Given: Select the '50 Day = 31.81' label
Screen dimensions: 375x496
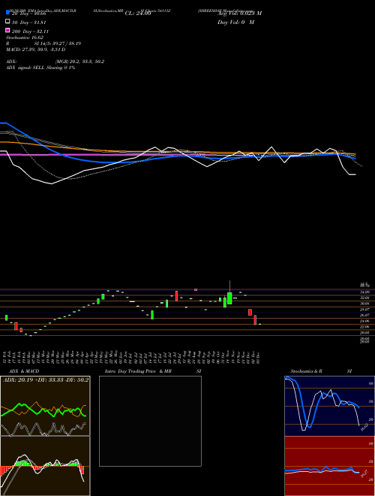Looking at the screenshot, I should (29, 23).
